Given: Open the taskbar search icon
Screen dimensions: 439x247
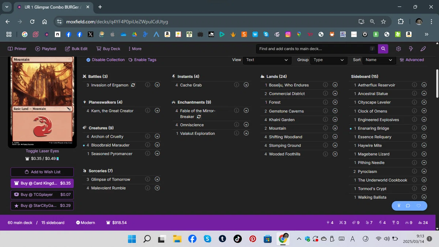Looking at the screenshot, I should click(x=147, y=239).
